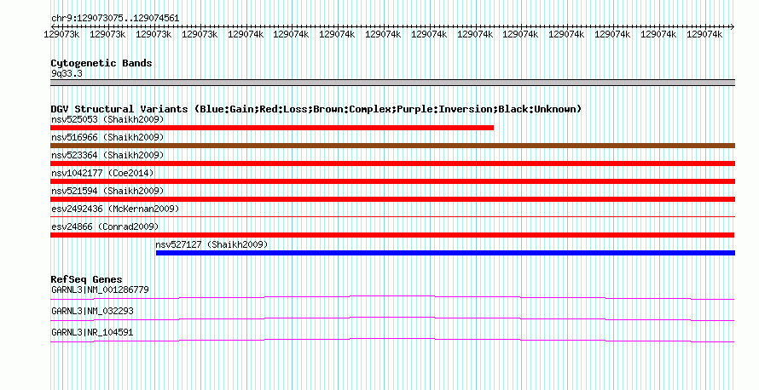Click the DGV Structural Variants track title
The height and width of the screenshot is (390, 759).
[x=316, y=109]
